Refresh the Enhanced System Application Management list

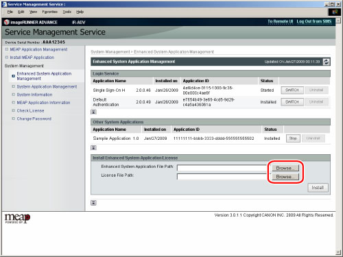pos(327,62)
